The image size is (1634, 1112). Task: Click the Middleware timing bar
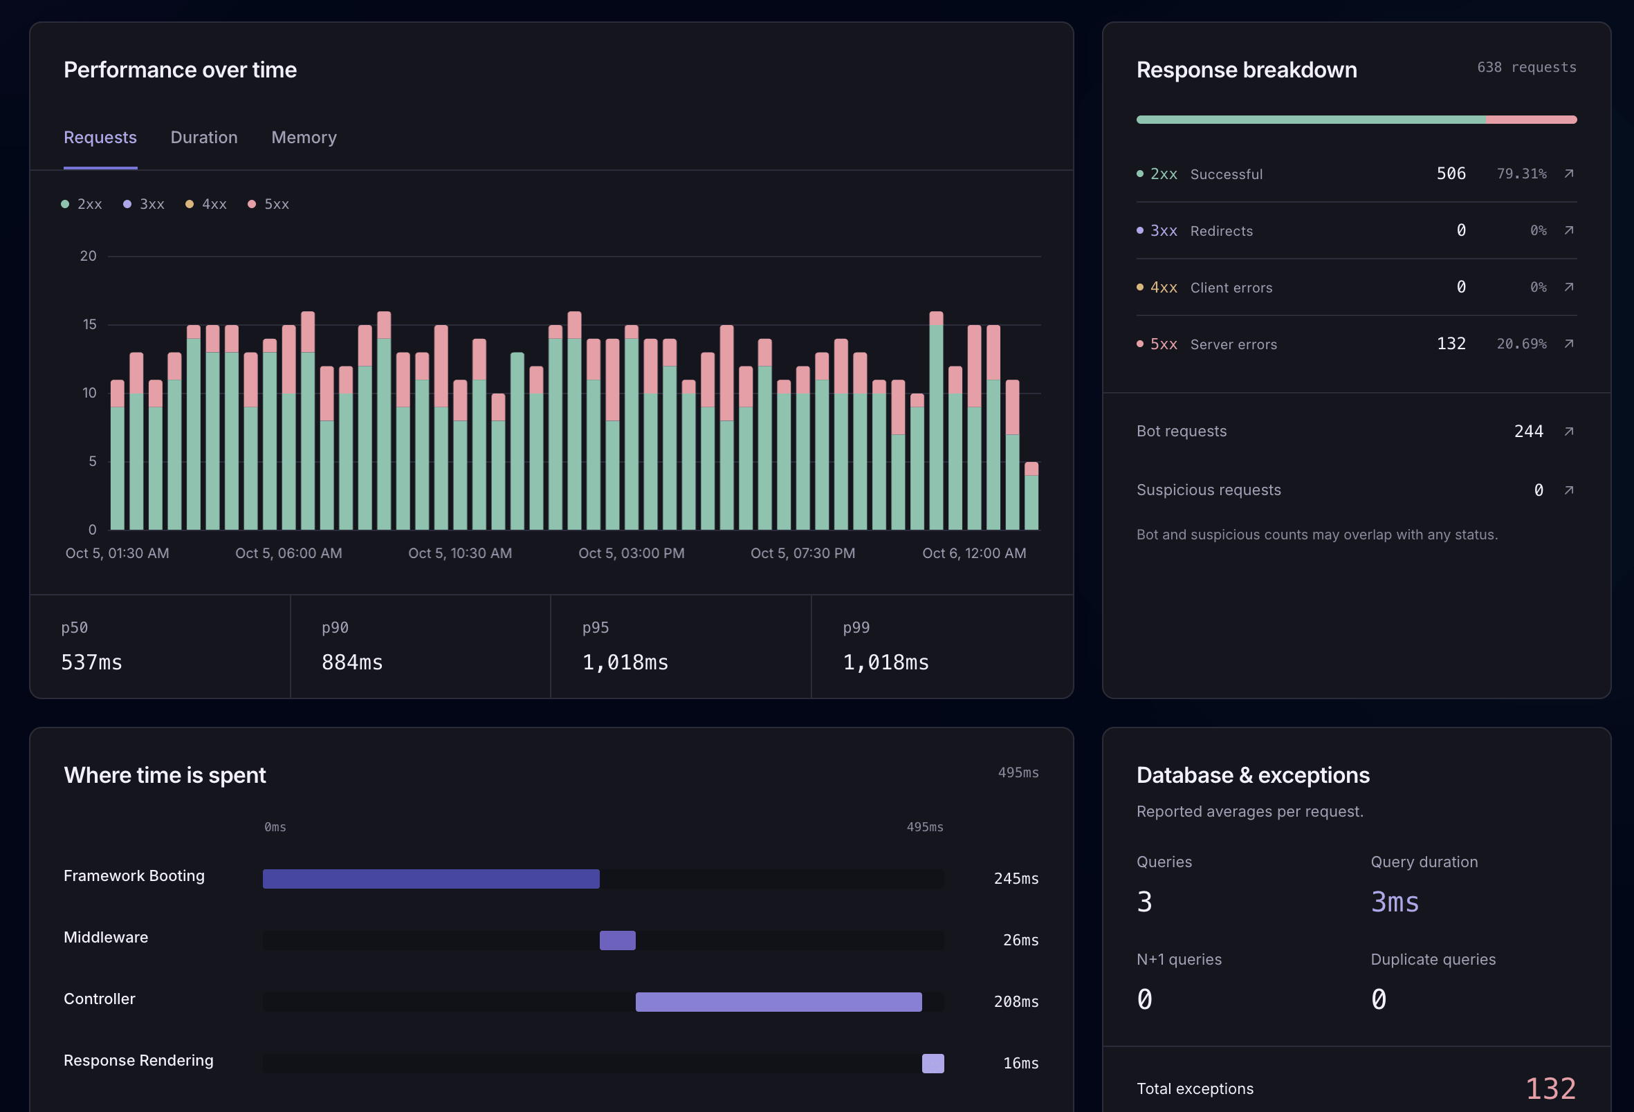617,940
